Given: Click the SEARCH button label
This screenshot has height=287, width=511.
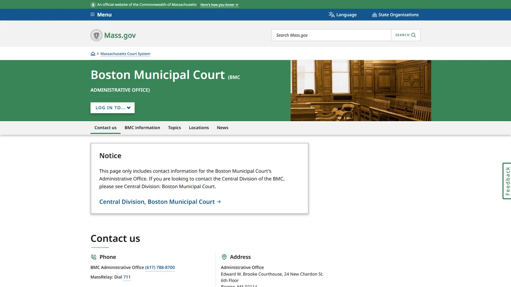Looking at the screenshot, I should coord(402,35).
